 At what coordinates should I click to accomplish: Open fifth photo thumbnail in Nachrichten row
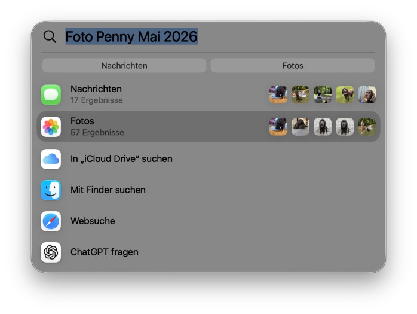(367, 94)
